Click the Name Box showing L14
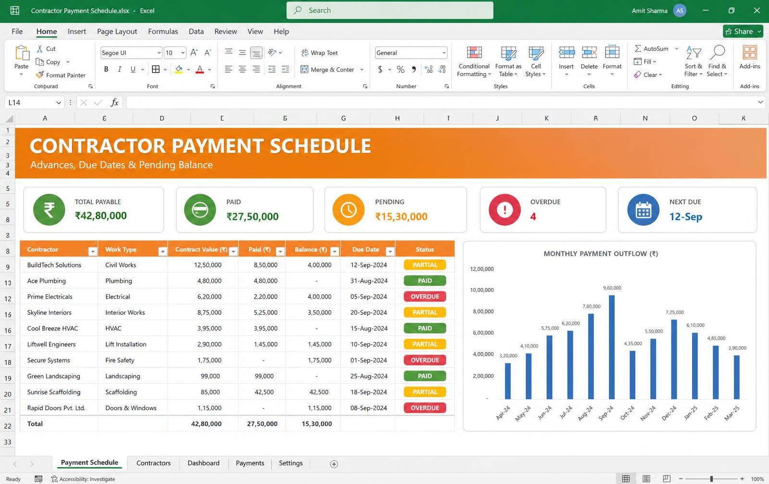This screenshot has height=484, width=769. [35, 102]
